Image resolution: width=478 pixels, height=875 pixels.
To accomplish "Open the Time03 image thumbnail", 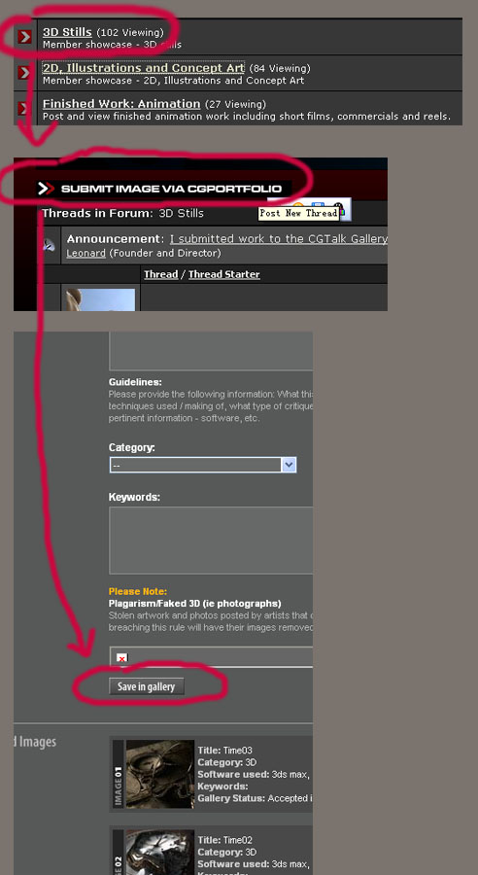I will (x=159, y=774).
